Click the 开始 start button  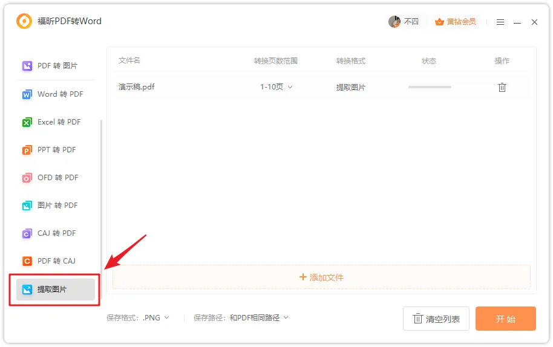click(505, 319)
